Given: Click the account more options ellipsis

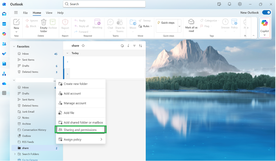Looking at the screenshot, I should [54, 81].
